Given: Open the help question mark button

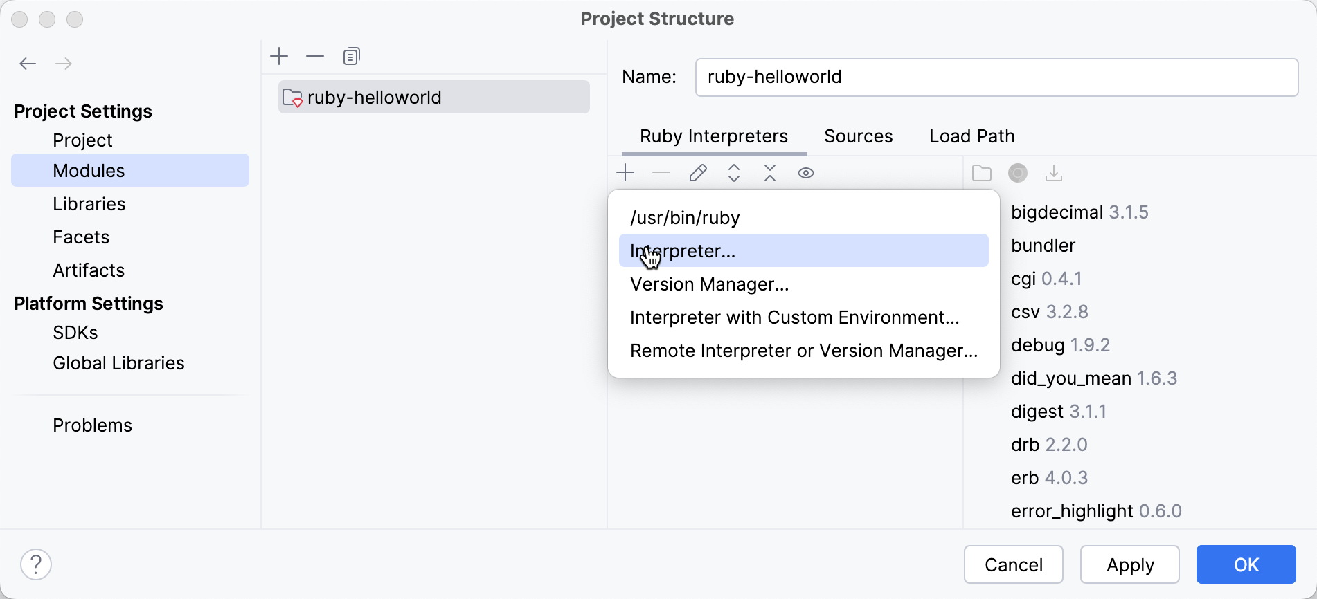Looking at the screenshot, I should pyautogui.click(x=36, y=564).
